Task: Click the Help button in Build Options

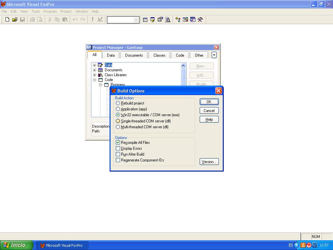Action: coord(209,119)
